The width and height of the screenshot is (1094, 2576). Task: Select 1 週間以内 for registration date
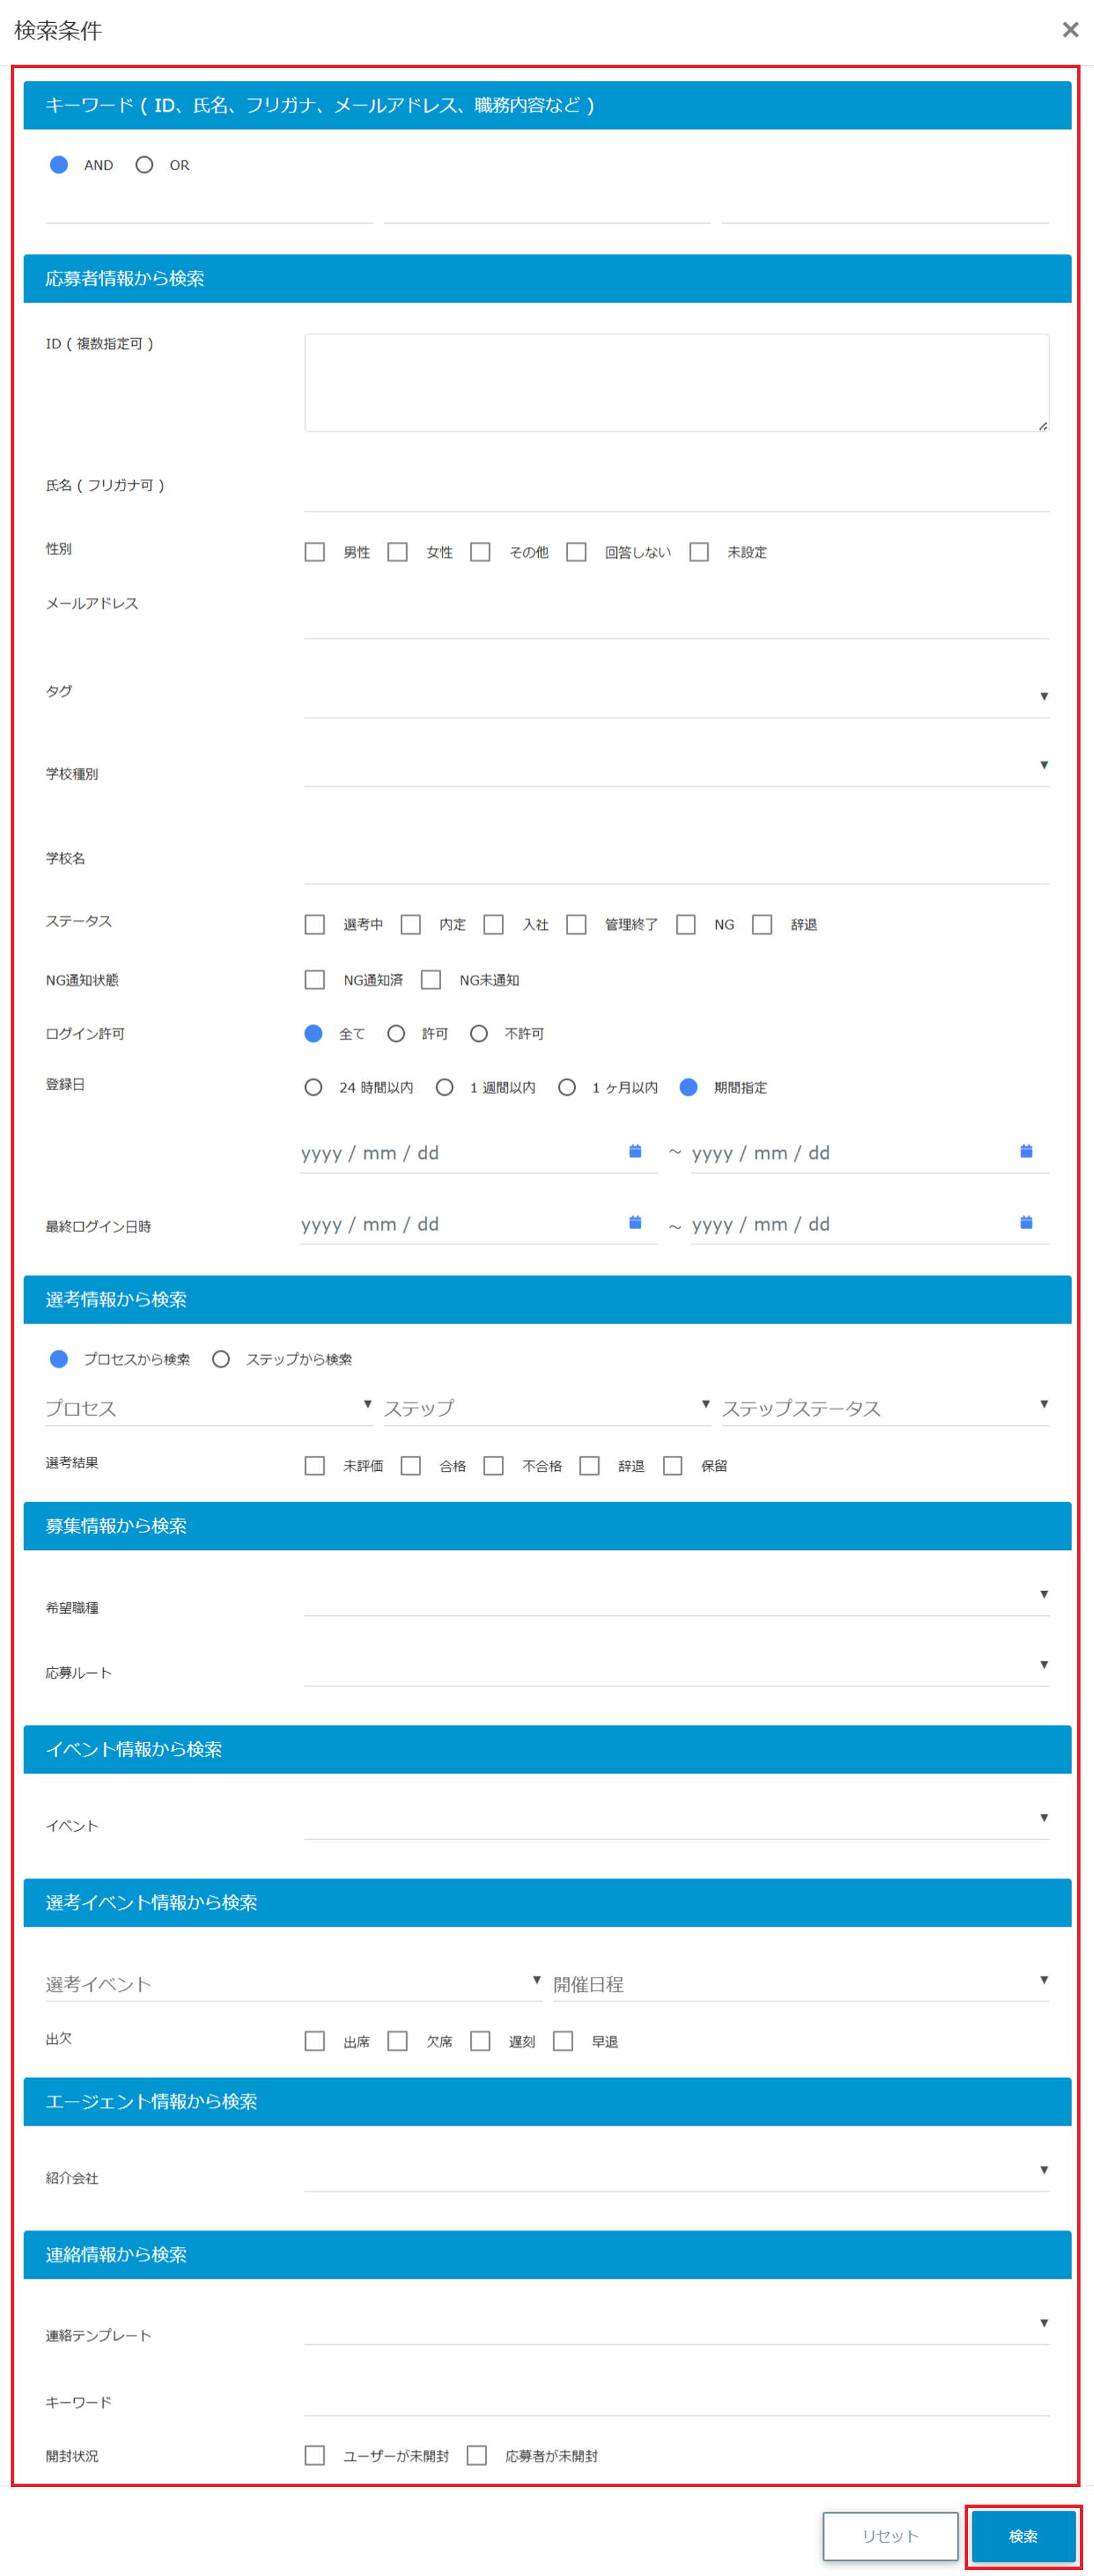(445, 1087)
